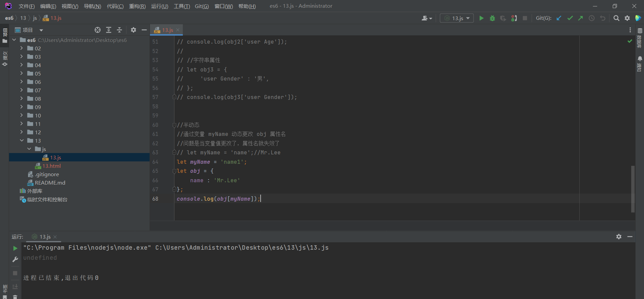Run 13.js with the green Run button

pos(481,18)
